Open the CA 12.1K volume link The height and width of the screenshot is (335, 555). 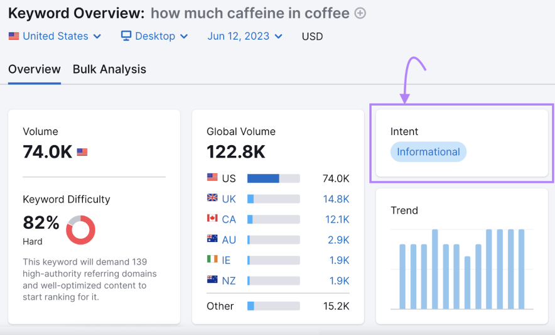click(336, 219)
